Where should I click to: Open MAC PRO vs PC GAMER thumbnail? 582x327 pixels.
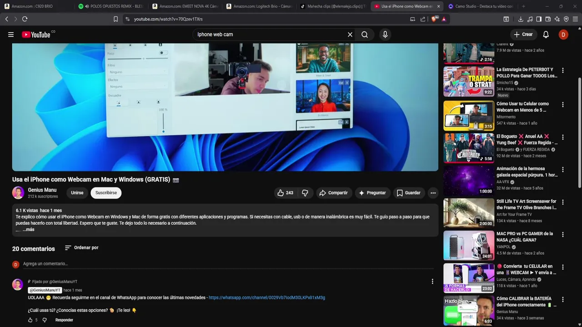click(469, 245)
